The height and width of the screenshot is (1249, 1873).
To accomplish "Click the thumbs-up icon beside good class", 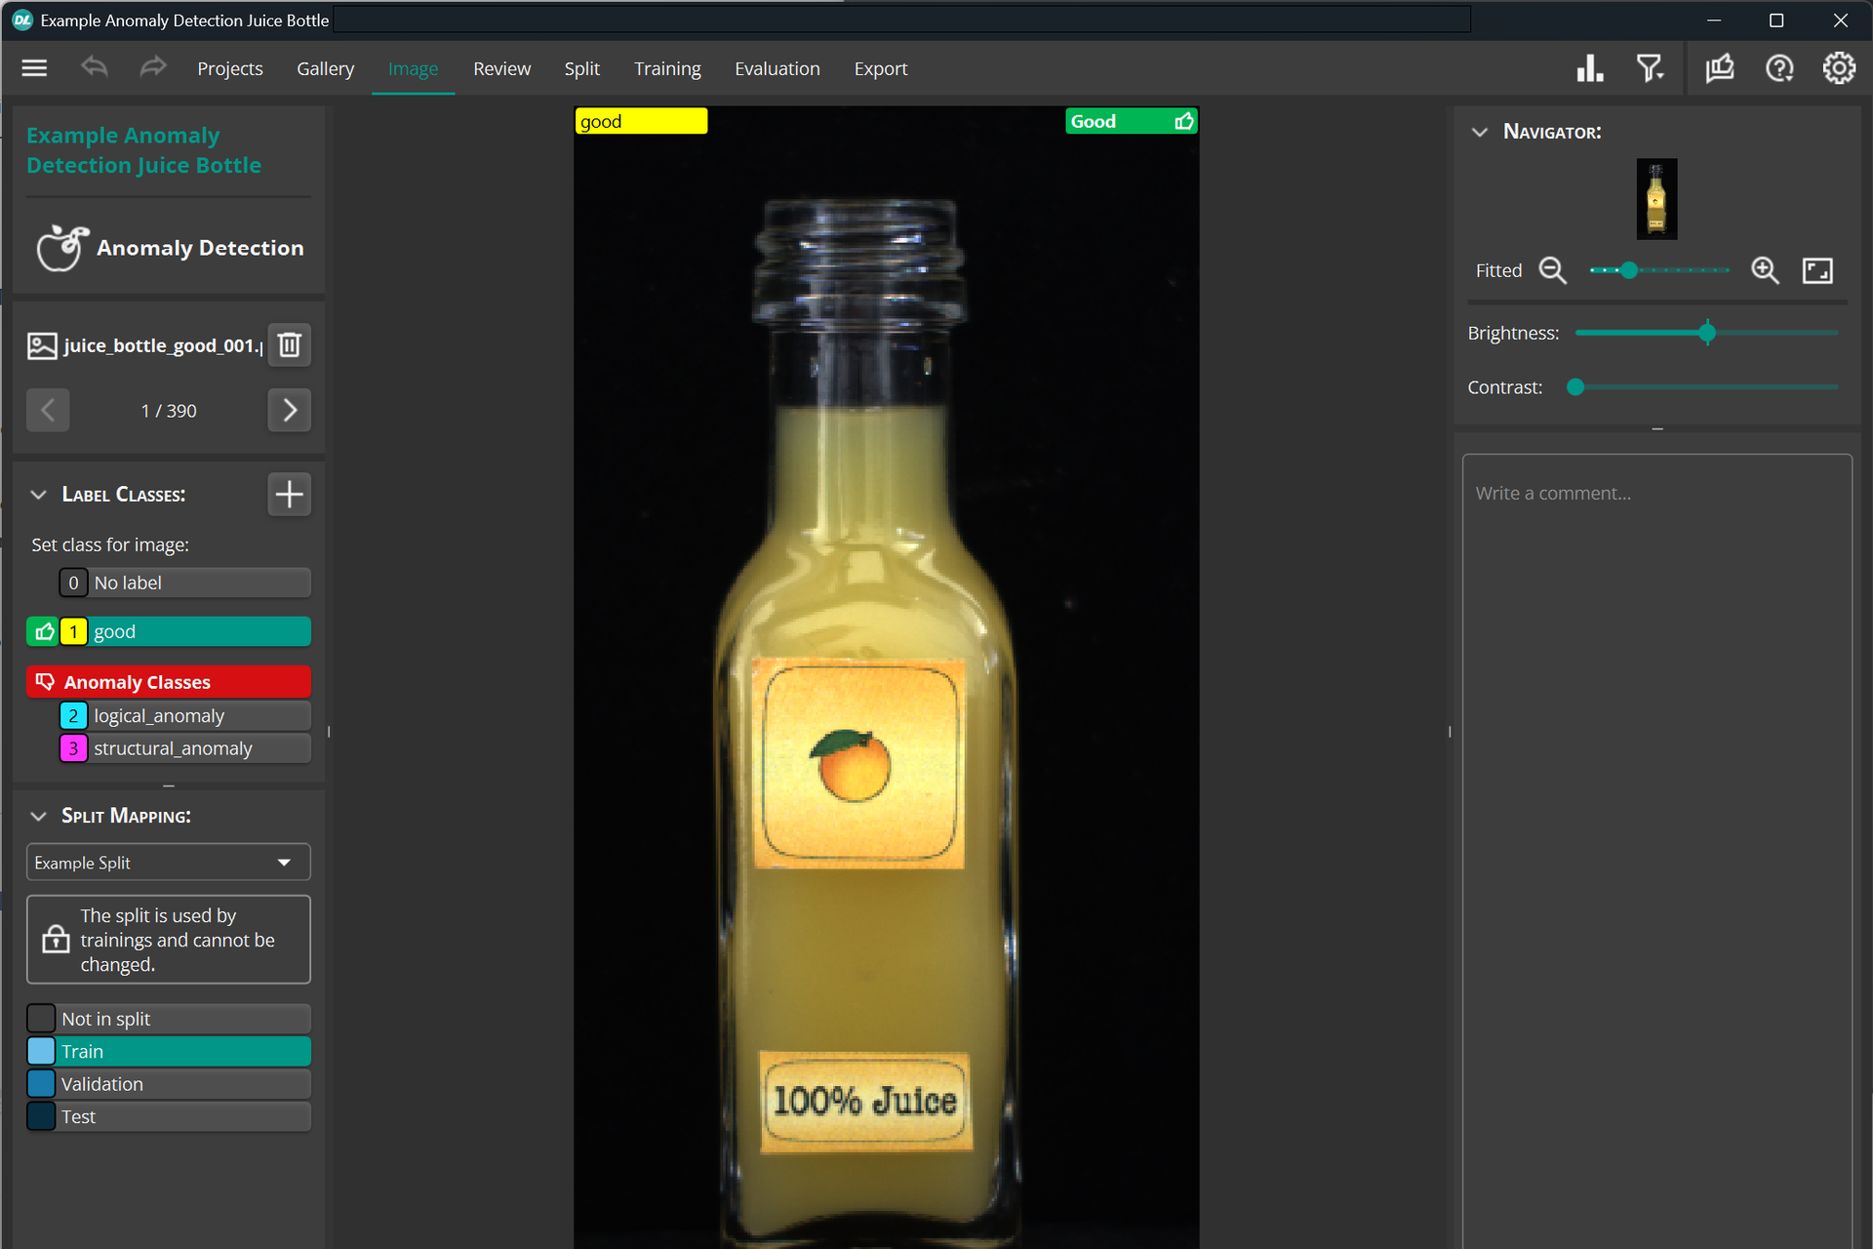I will [43, 631].
